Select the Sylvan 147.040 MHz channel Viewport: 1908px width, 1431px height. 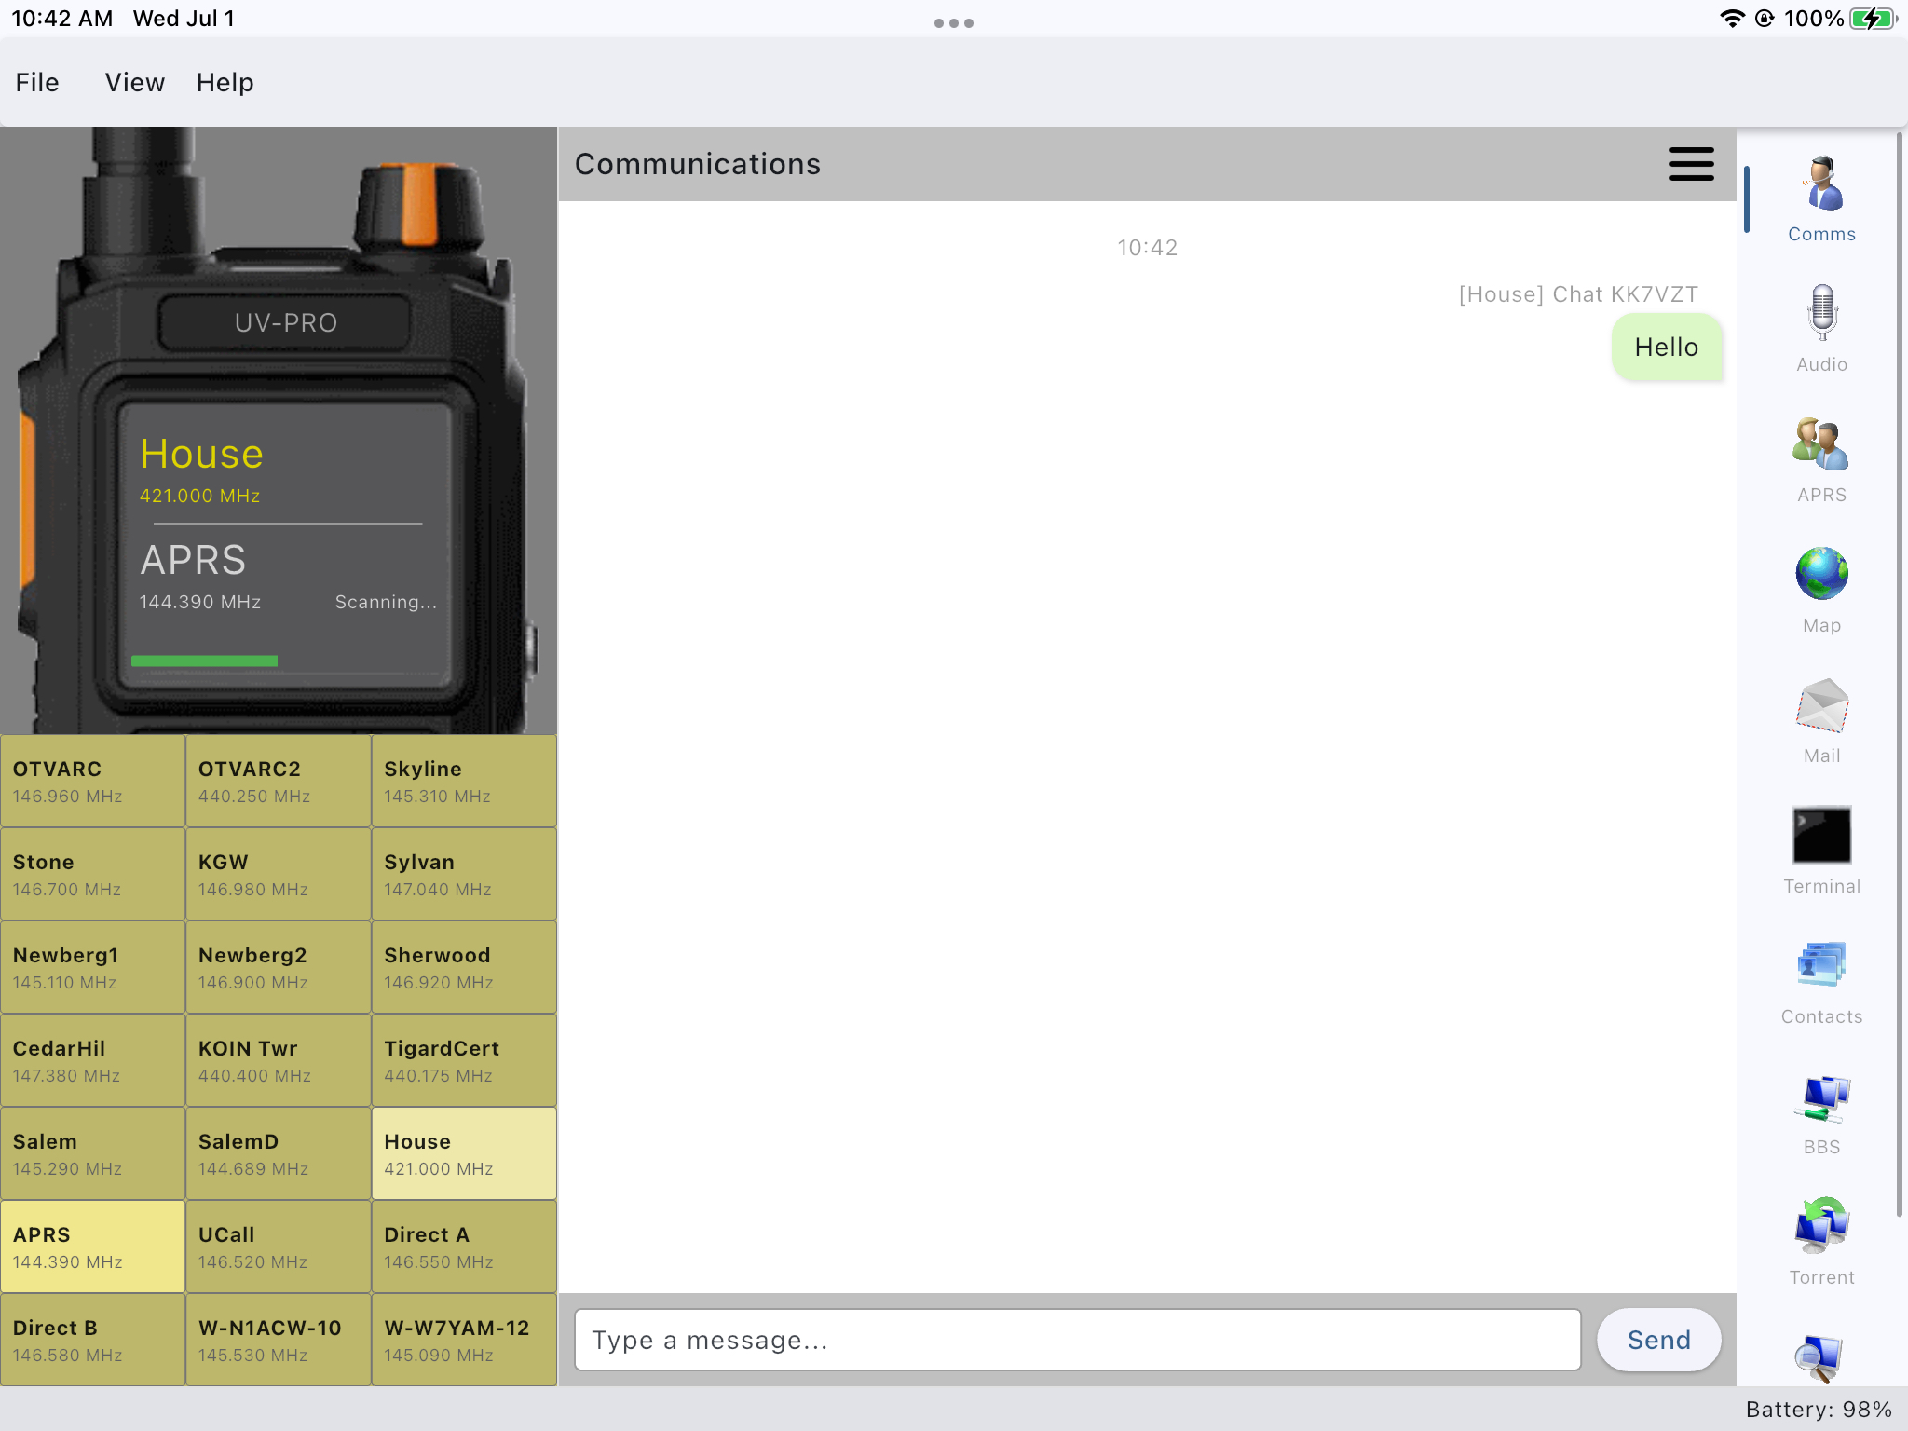point(464,874)
